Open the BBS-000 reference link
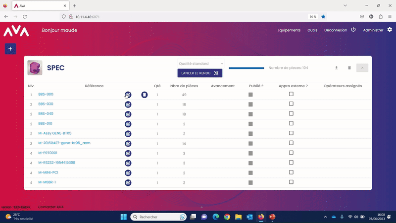Viewport: 396px width, 223px height. tap(46, 94)
